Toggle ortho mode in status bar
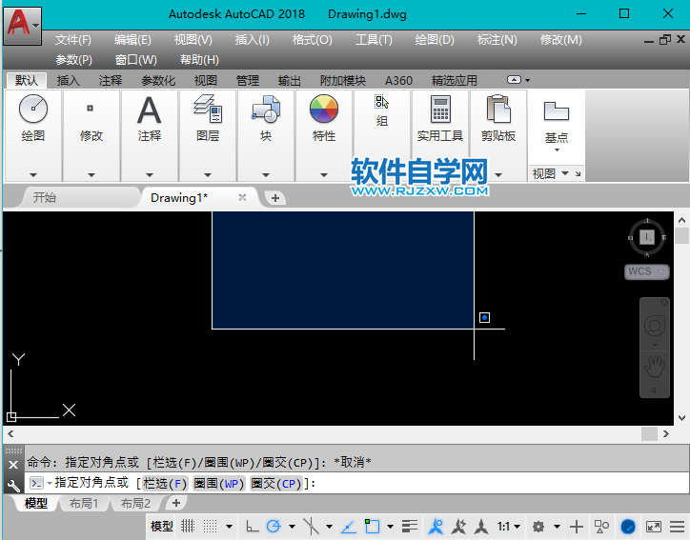The width and height of the screenshot is (690, 540). [x=252, y=526]
